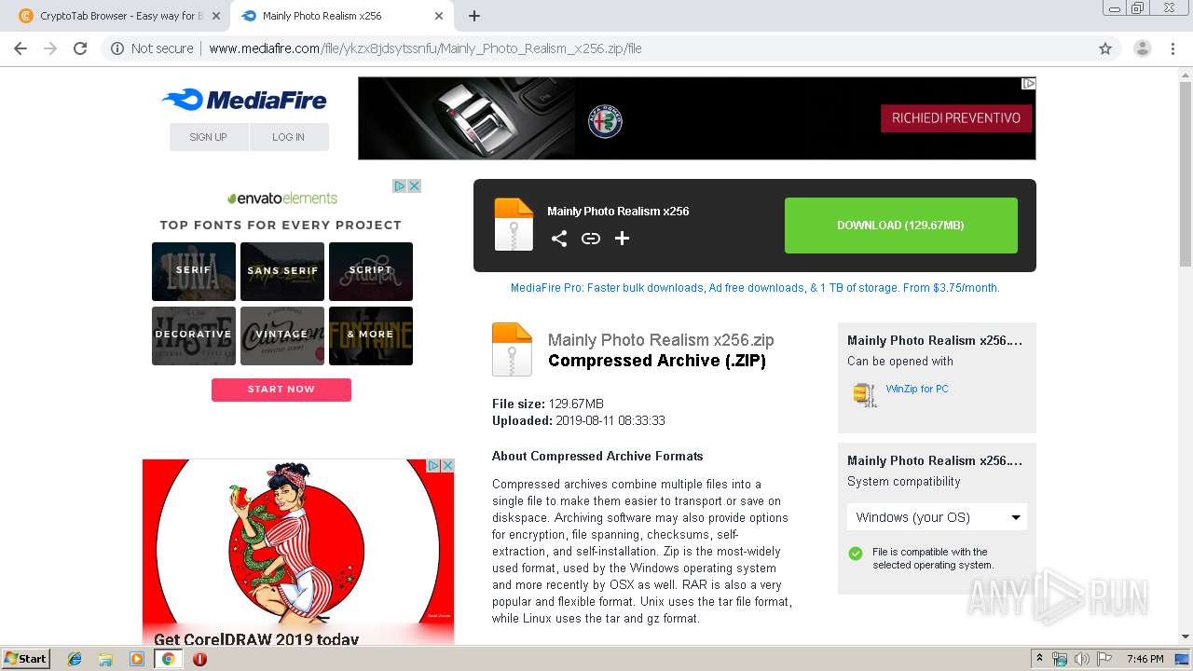Open the Chrome profile avatar icon
Viewport: 1193px width, 671px height.
(1143, 48)
